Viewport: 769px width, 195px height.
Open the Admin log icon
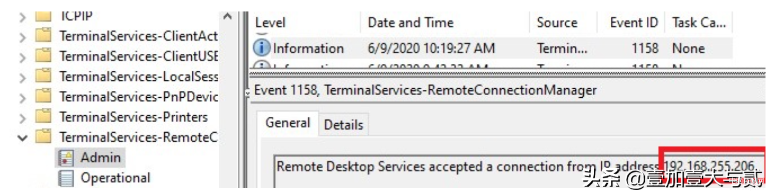coord(66,158)
